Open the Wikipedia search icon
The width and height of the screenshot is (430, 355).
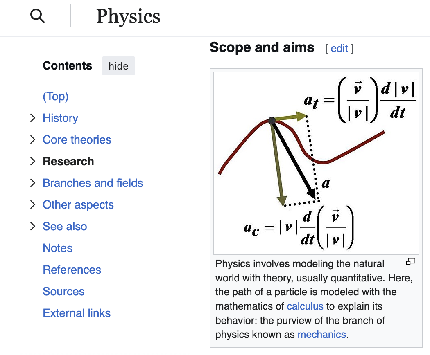point(37,16)
